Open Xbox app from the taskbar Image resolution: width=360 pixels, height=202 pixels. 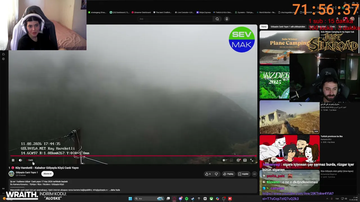tap(211, 199)
